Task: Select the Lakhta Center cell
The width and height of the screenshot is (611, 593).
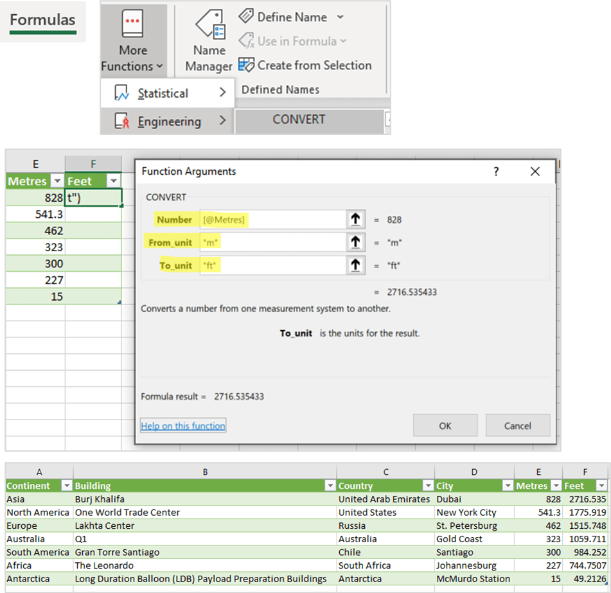Action: (x=205, y=526)
